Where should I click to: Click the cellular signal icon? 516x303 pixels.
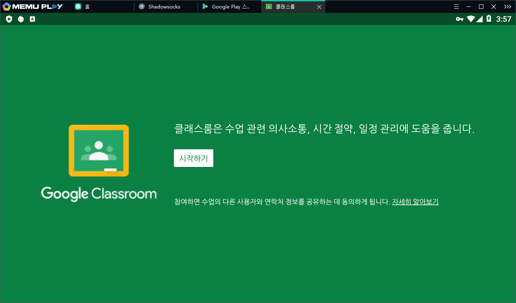tap(479, 19)
